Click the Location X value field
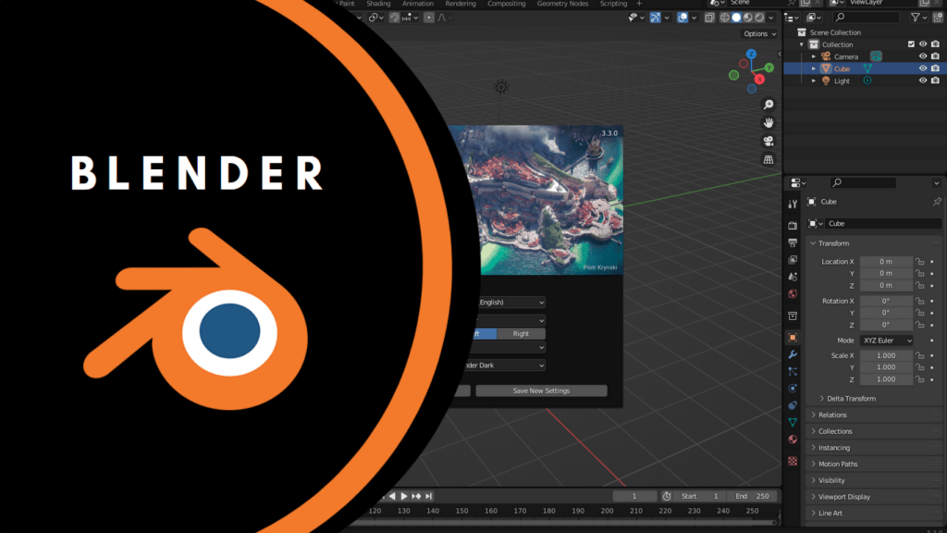Image resolution: width=947 pixels, height=533 pixels. [886, 262]
